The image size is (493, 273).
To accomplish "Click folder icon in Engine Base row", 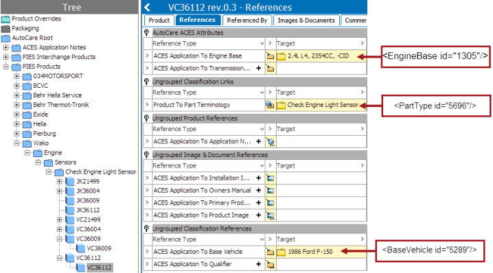I will pyautogui.click(x=270, y=56).
